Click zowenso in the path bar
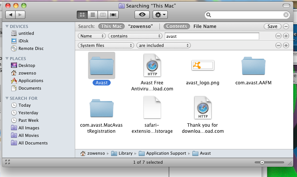The image size is (297, 177). (93, 153)
